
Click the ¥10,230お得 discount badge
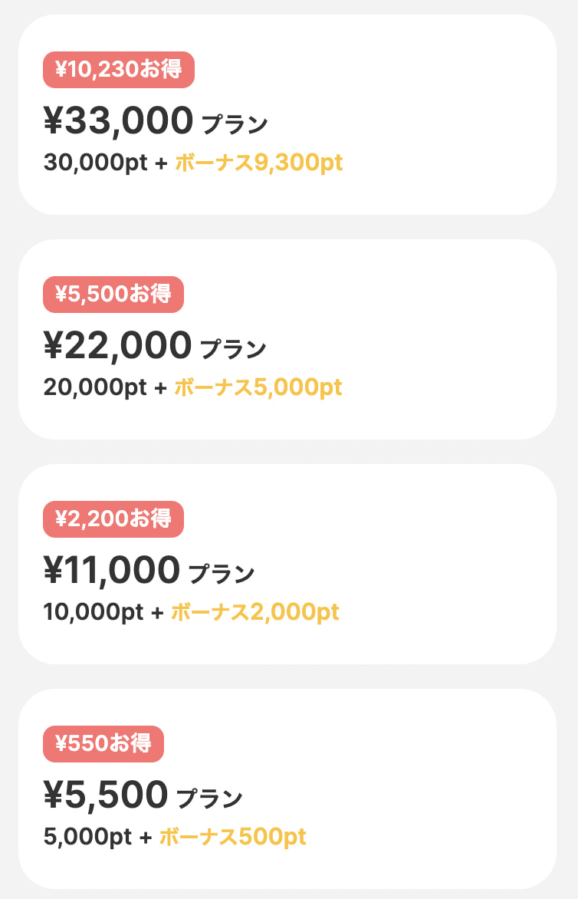click(x=118, y=70)
